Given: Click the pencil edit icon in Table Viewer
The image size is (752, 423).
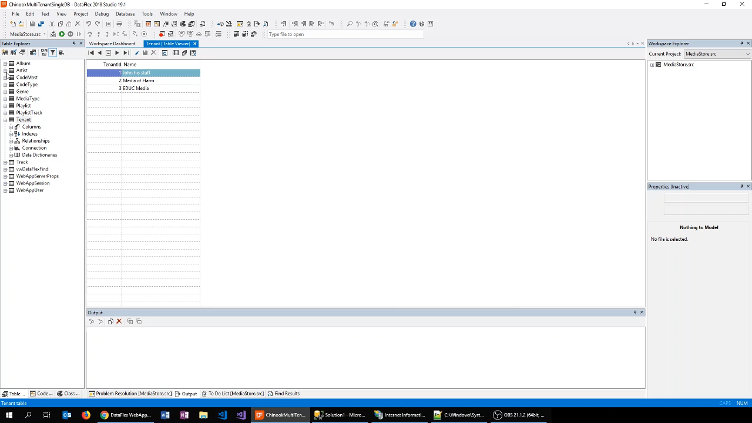Looking at the screenshot, I should pos(137,53).
